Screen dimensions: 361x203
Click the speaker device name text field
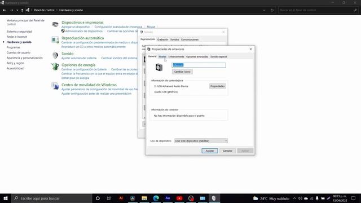tap(199, 65)
